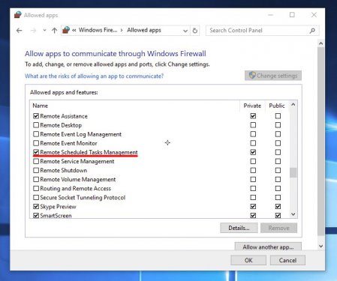Viewport: 337px width, 281px height.
Task: Click Allow another app... button
Action: click(268, 247)
